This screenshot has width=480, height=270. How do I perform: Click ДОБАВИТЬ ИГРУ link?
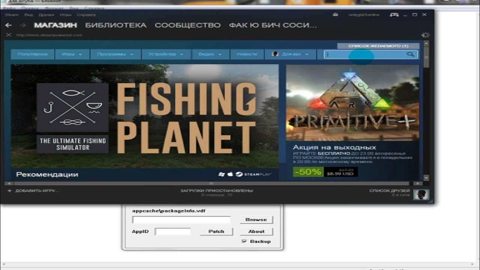pos(36,190)
